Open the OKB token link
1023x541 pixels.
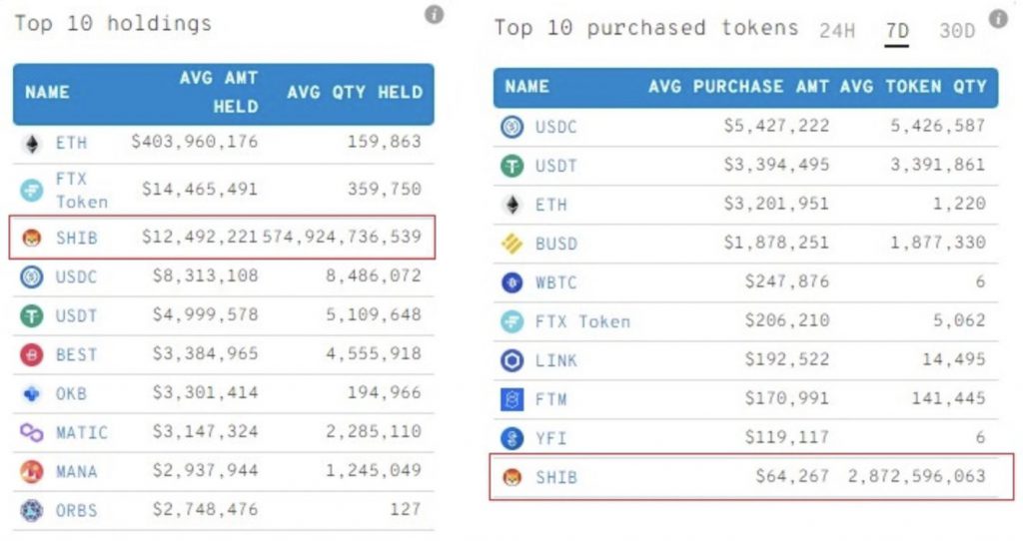(x=71, y=393)
